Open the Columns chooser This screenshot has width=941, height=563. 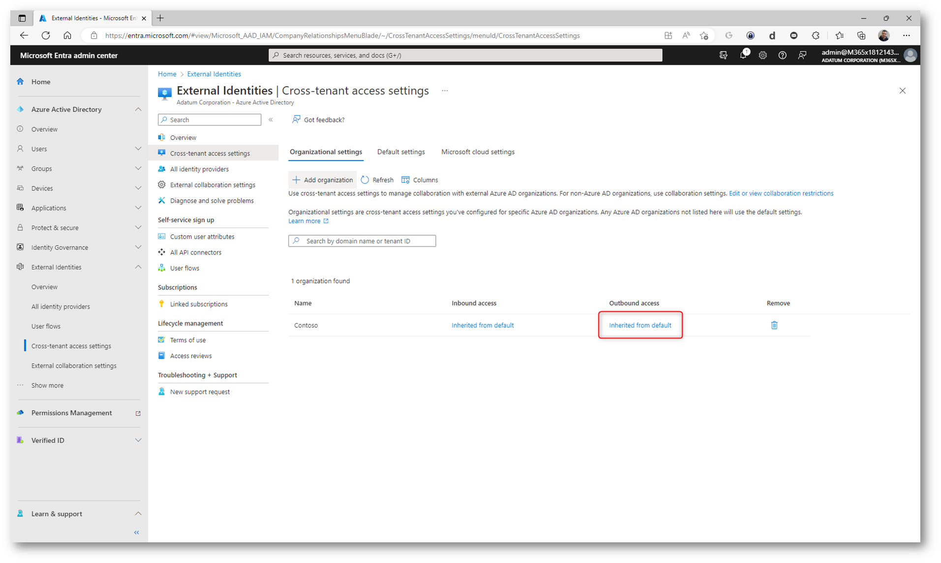click(420, 180)
